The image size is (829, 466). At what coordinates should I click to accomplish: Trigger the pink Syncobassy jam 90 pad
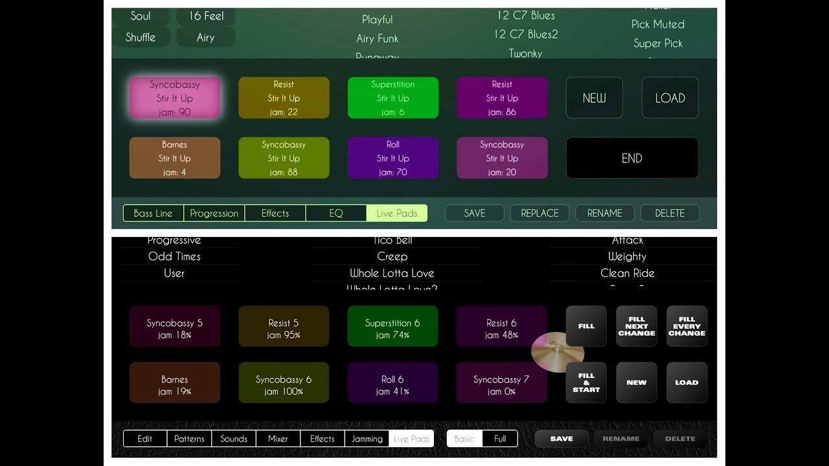click(x=175, y=98)
